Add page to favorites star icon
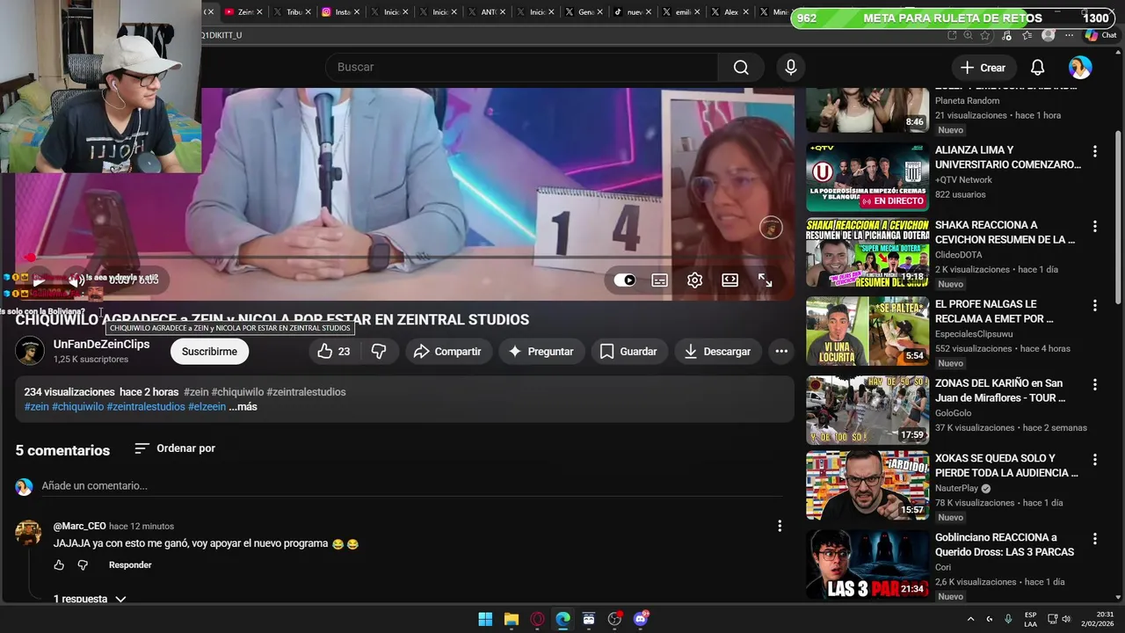The height and width of the screenshot is (633, 1125). (x=985, y=35)
